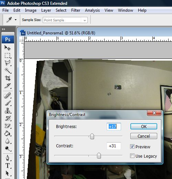Open the Help menu
The width and height of the screenshot is (172, 179).
(x=142, y=10)
